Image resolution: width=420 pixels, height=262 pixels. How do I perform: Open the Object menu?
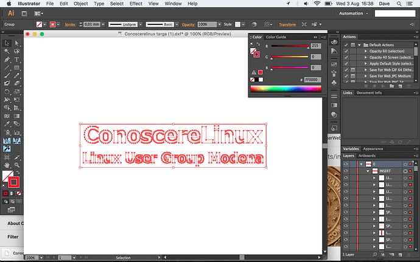click(x=80, y=4)
